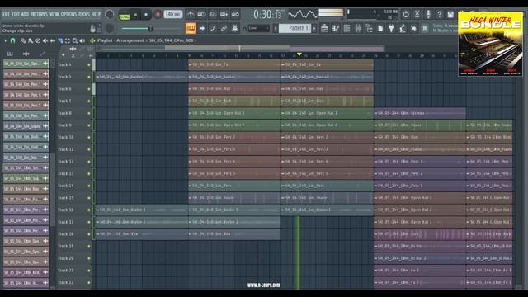This screenshot has width=528, height=297.
Task: Open the Piano roll view icon
Action: pos(335,29)
